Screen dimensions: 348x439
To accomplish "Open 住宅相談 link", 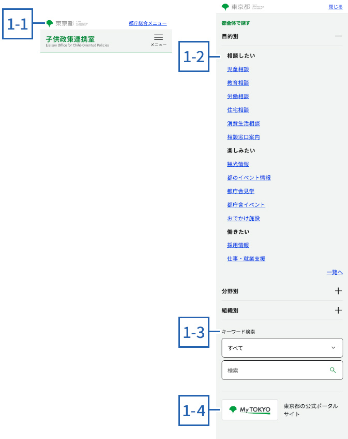I will pos(238,110).
